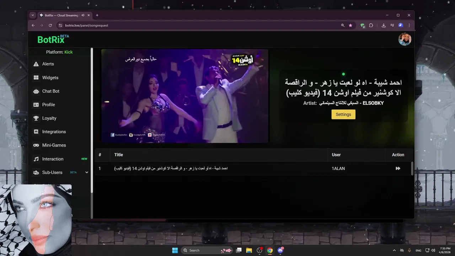Open the browser zoom indicator

coord(343,25)
